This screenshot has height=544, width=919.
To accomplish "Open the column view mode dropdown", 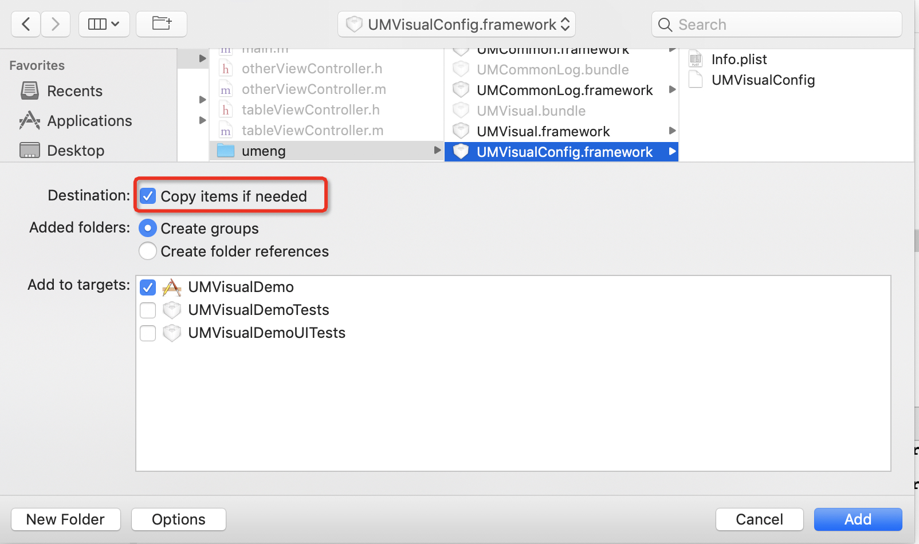I will point(104,24).
